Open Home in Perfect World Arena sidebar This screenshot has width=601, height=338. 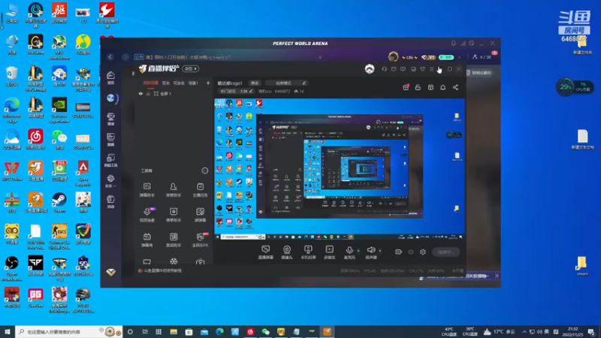(x=110, y=77)
